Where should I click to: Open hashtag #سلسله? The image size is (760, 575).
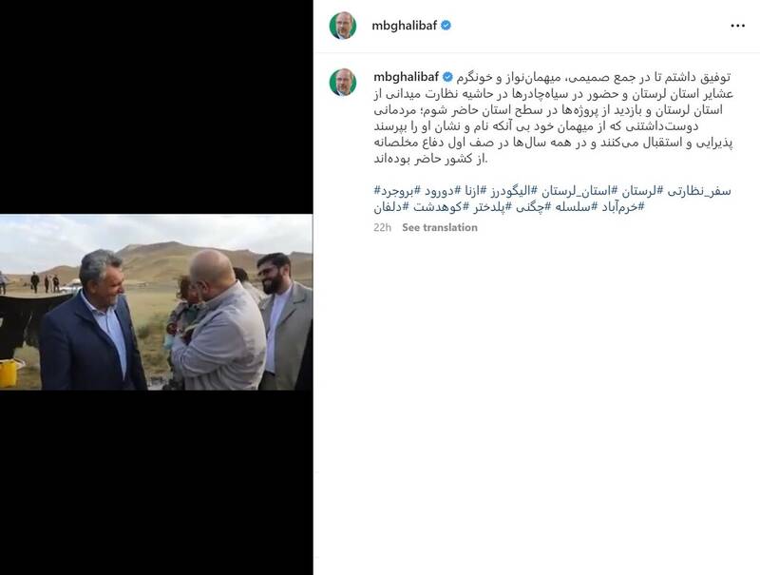coord(579,207)
